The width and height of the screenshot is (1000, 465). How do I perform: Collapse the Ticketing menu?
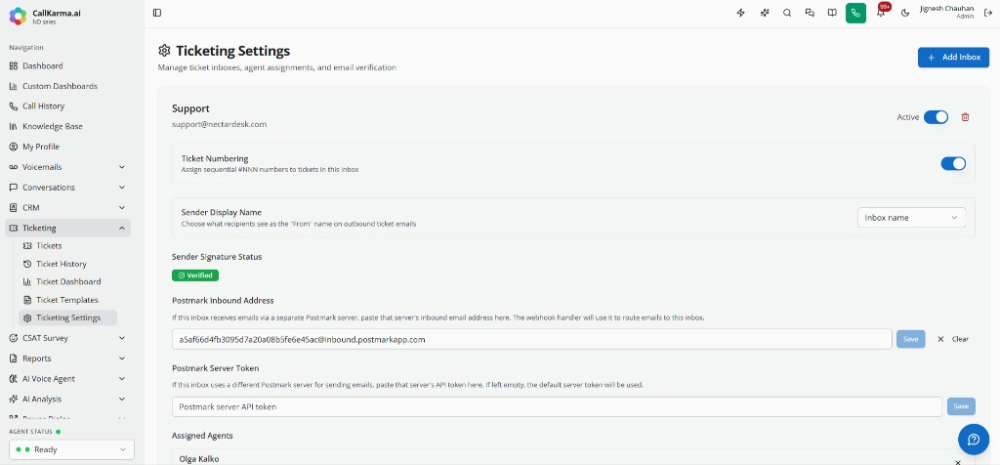coord(67,229)
